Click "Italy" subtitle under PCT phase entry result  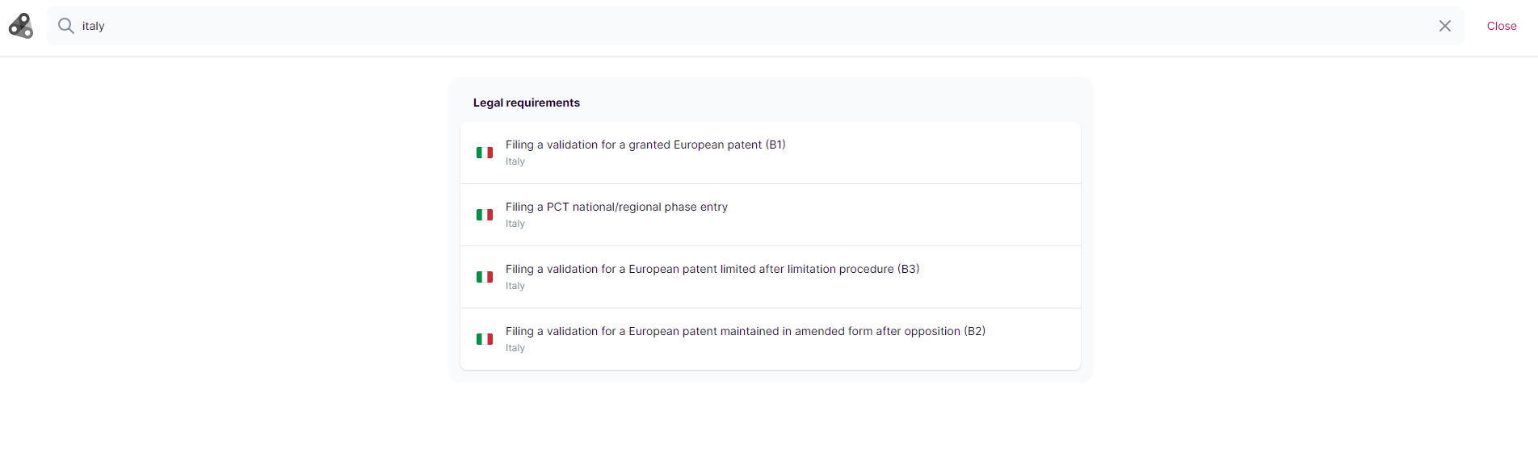click(515, 224)
